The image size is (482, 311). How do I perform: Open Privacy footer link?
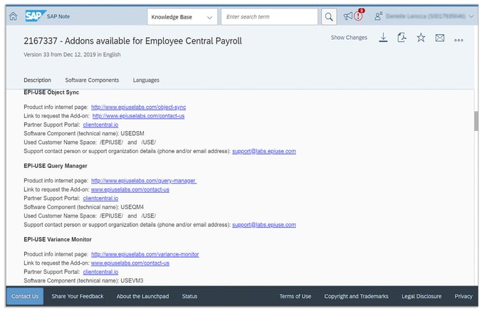[463, 296]
